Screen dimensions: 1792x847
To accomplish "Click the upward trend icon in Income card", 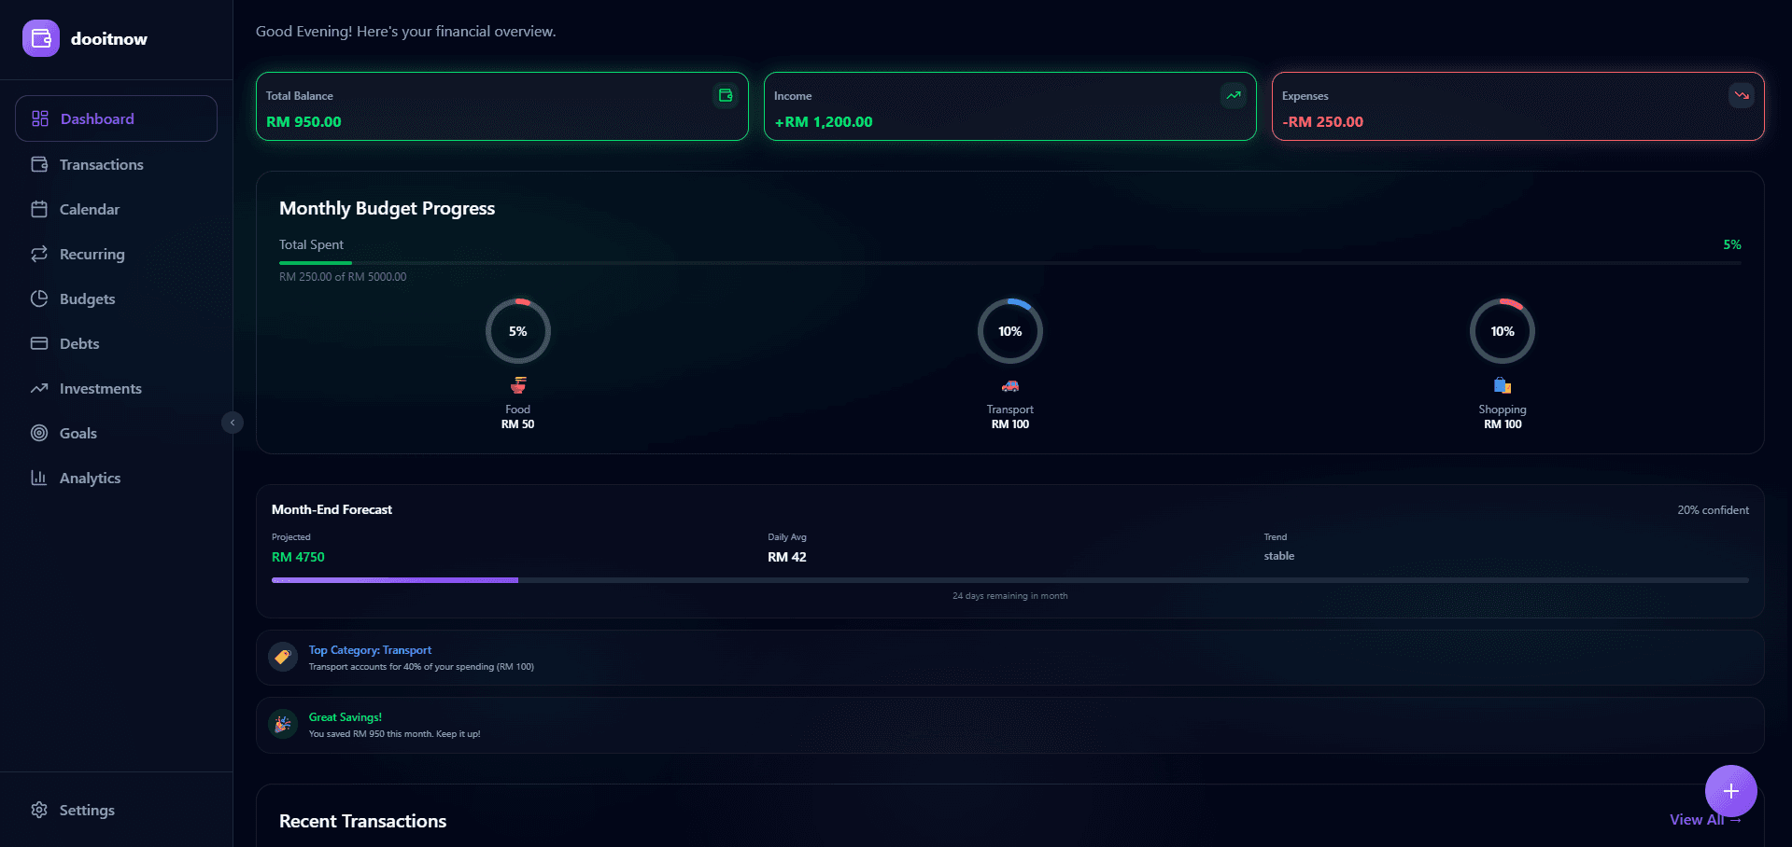I will (x=1234, y=95).
